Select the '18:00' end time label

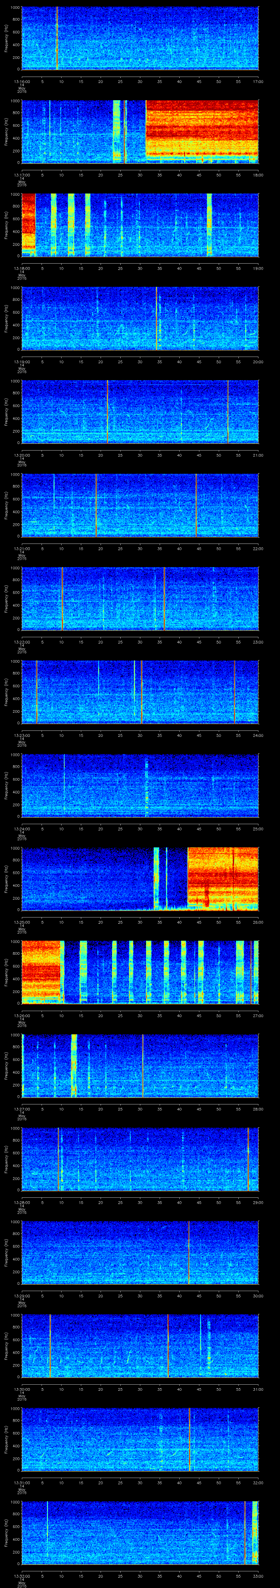[258, 175]
